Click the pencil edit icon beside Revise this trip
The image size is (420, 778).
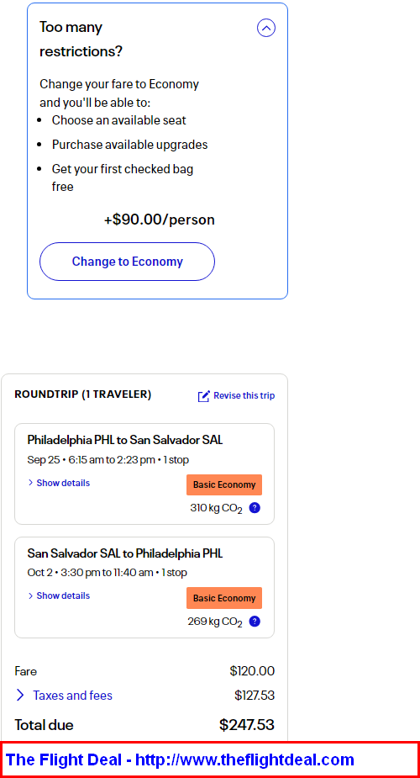pos(203,396)
